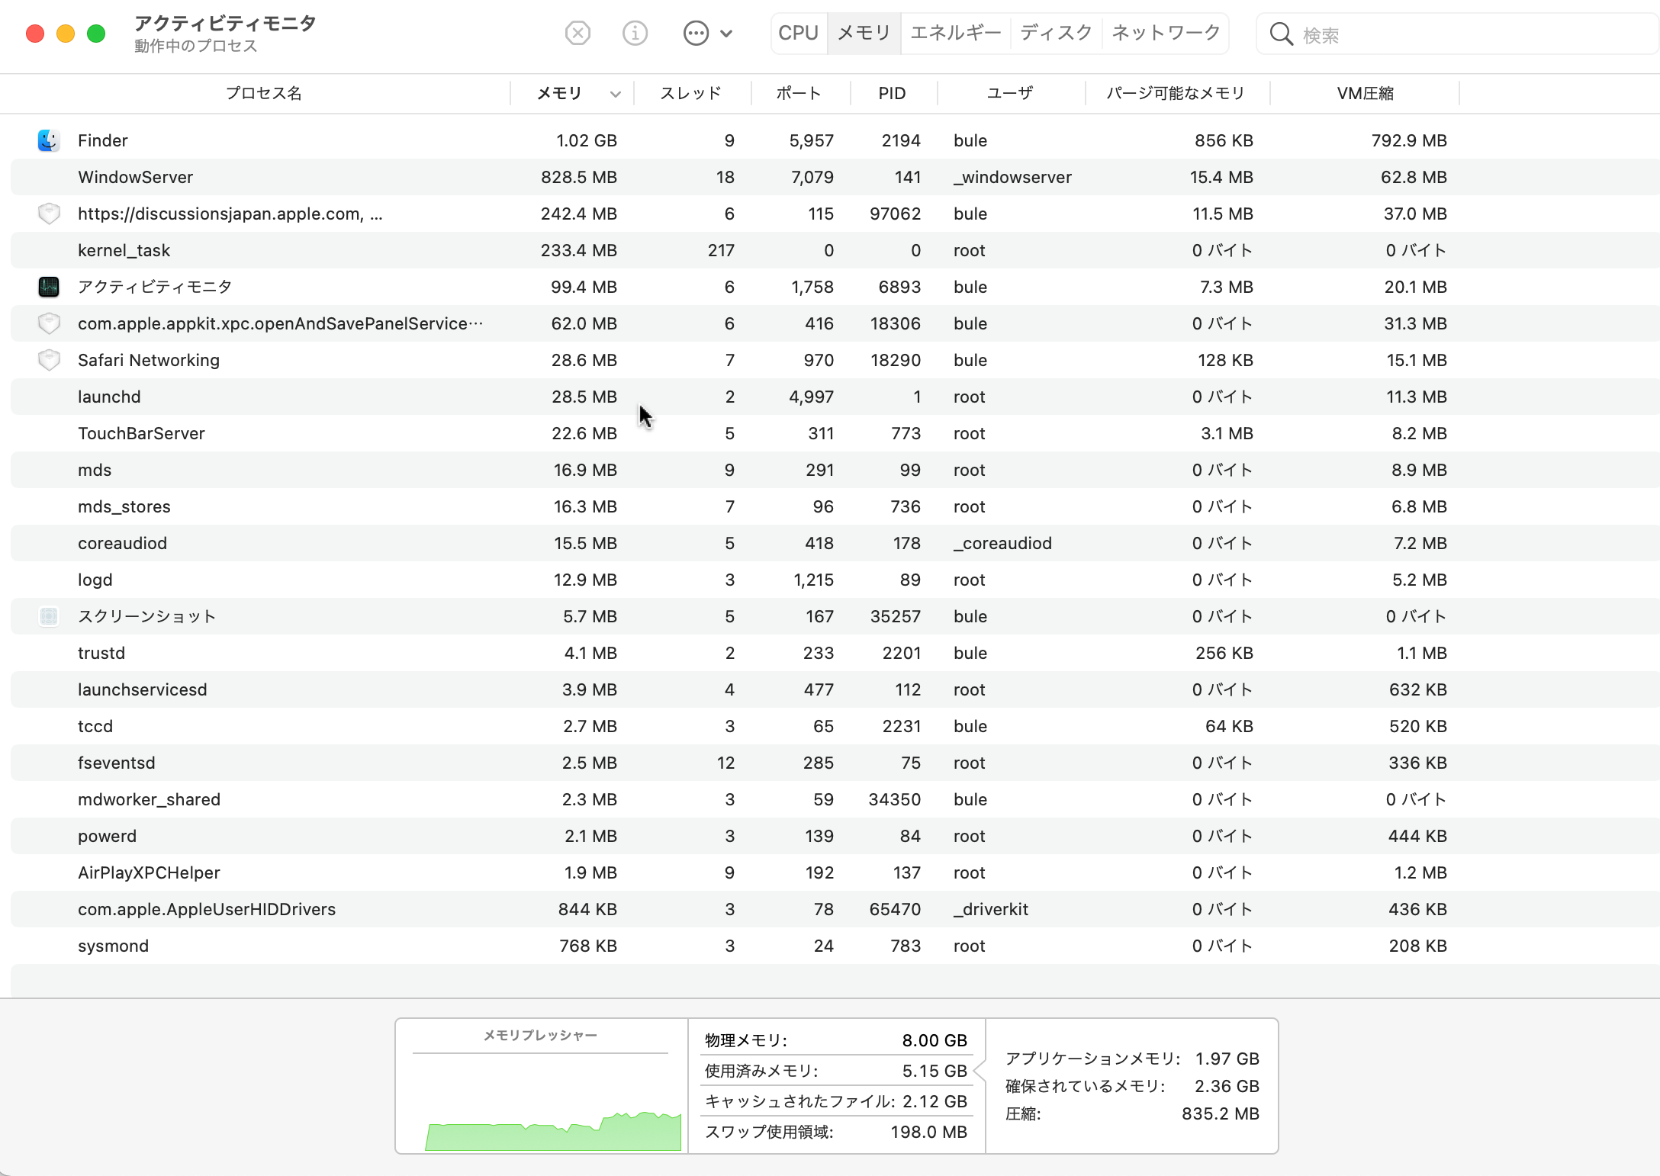Click shield icon next to discussionsjapan.apple.com process

[x=49, y=214]
